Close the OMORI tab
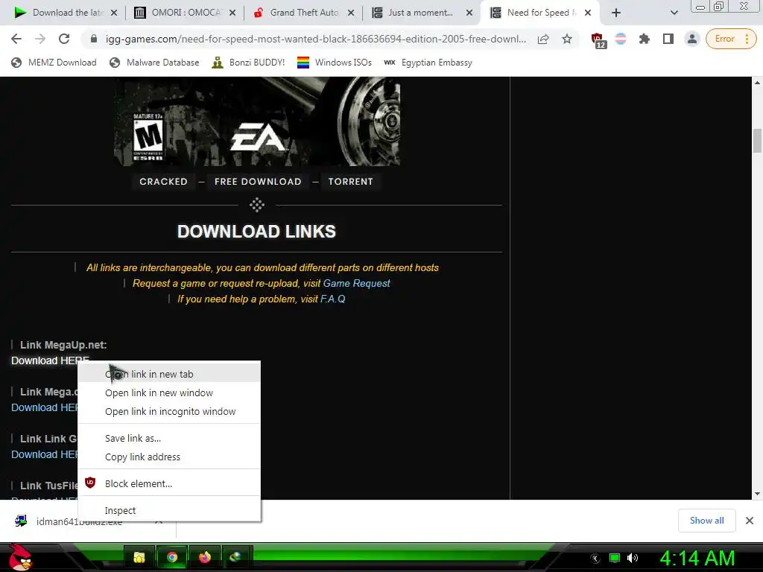 tap(232, 13)
